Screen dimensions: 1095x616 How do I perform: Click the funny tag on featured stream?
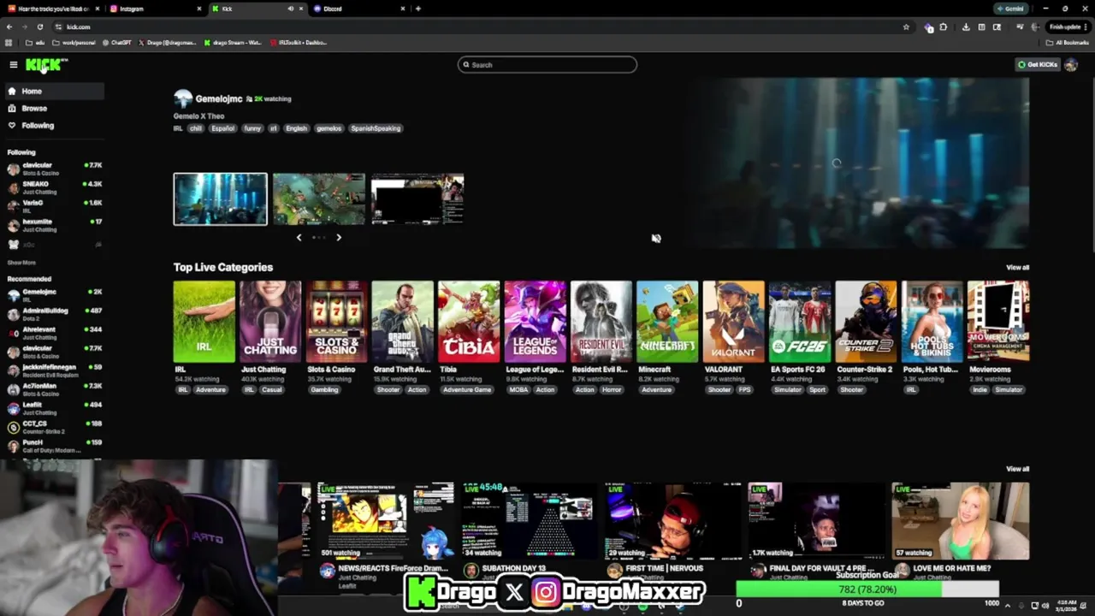(252, 128)
